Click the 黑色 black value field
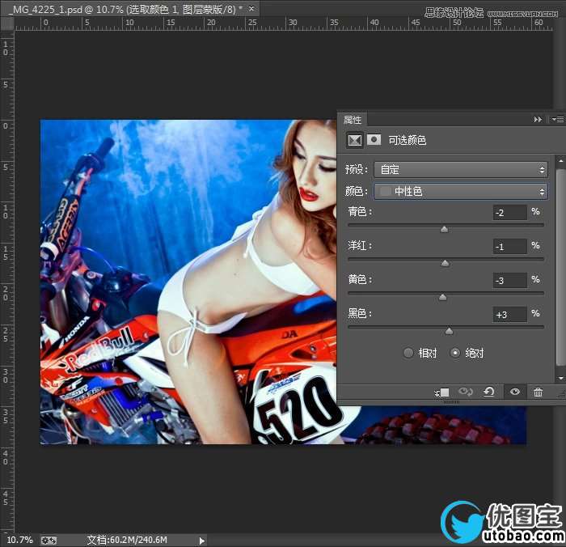 click(509, 314)
